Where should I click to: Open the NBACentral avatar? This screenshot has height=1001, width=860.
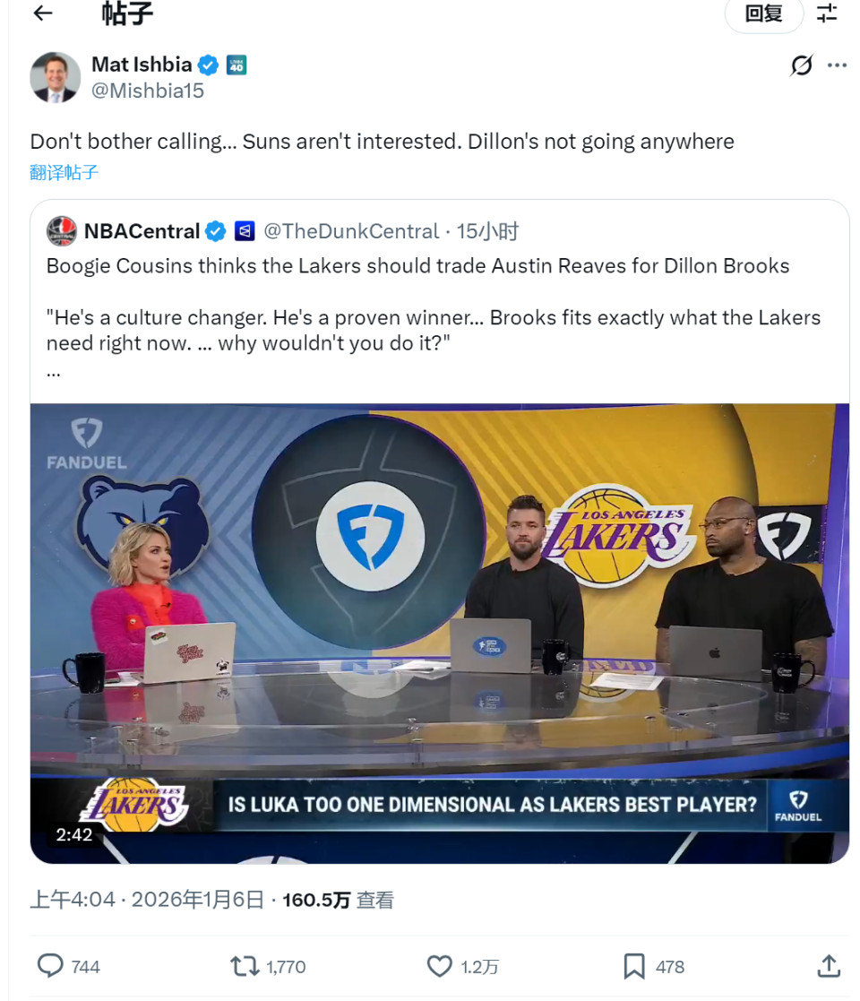pyautogui.click(x=61, y=231)
